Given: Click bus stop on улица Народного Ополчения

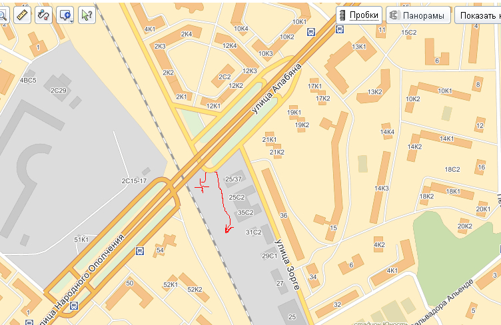Looking at the screenshot, I should pyautogui.click(x=74, y=305).
